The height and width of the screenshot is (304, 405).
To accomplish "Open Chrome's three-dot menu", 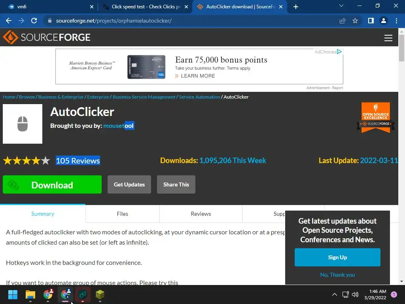I will (x=396, y=21).
